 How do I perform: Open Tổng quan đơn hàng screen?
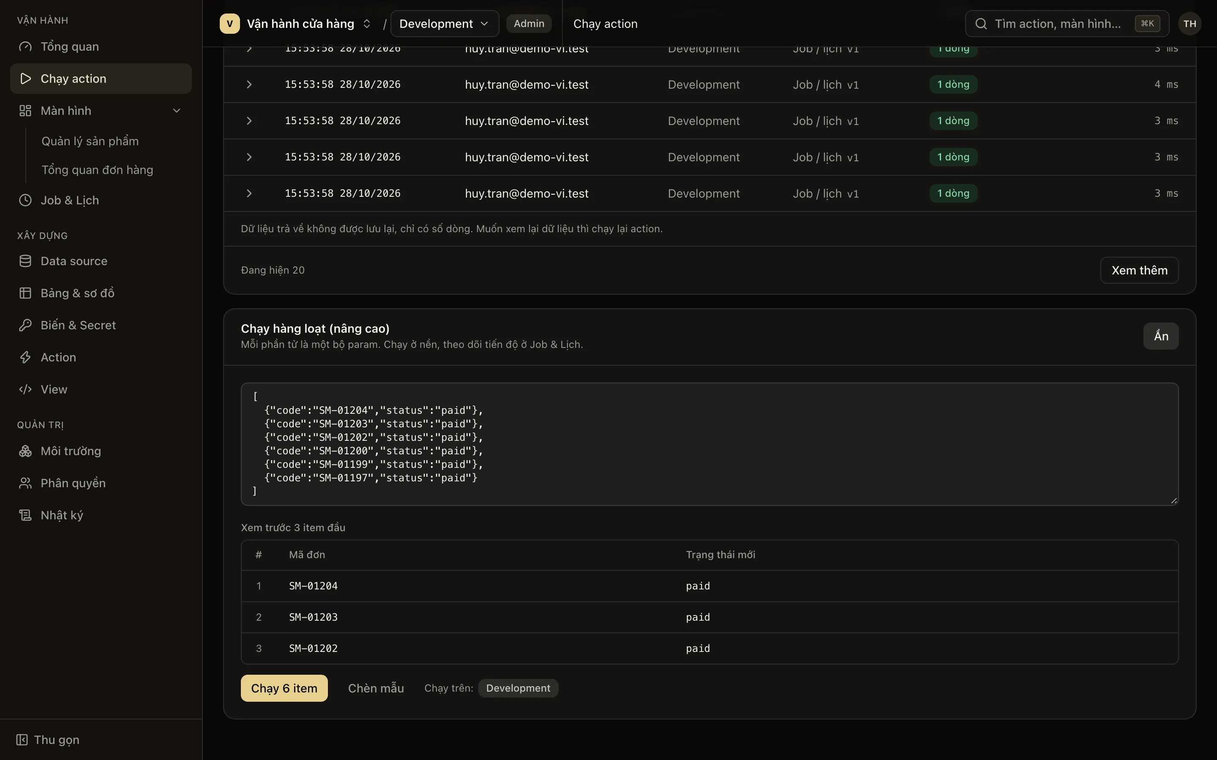98,170
